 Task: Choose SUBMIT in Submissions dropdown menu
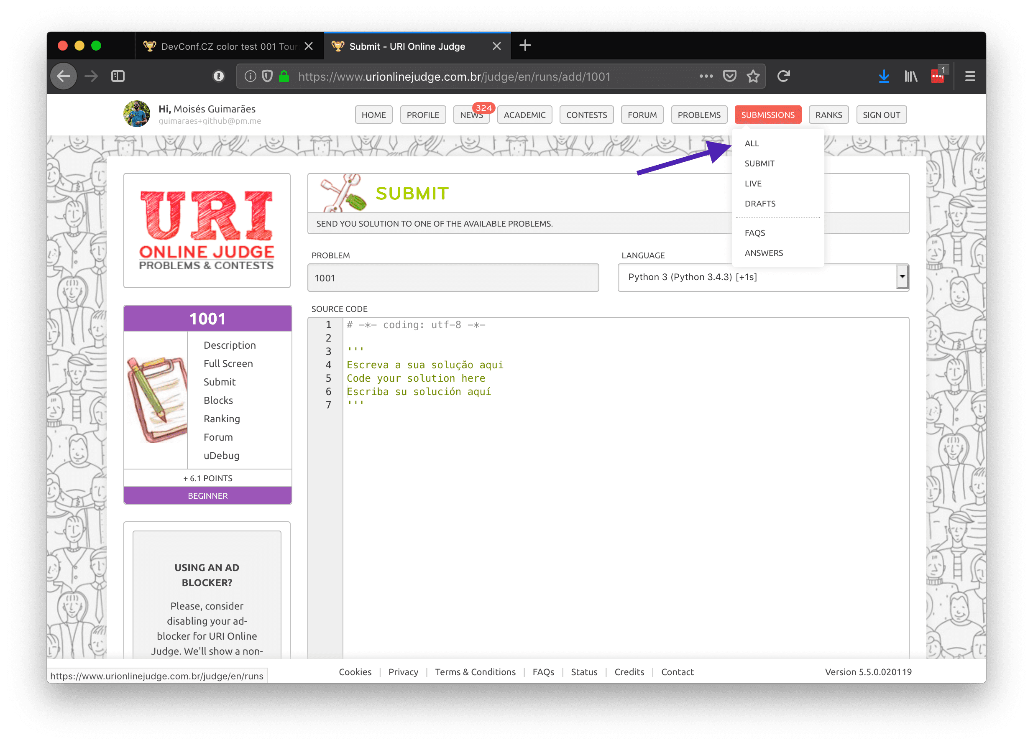pyautogui.click(x=759, y=163)
